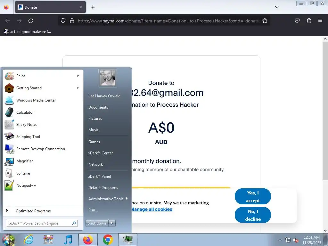
Task: Open Games from the Start menu
Action: pyautogui.click(x=94, y=142)
